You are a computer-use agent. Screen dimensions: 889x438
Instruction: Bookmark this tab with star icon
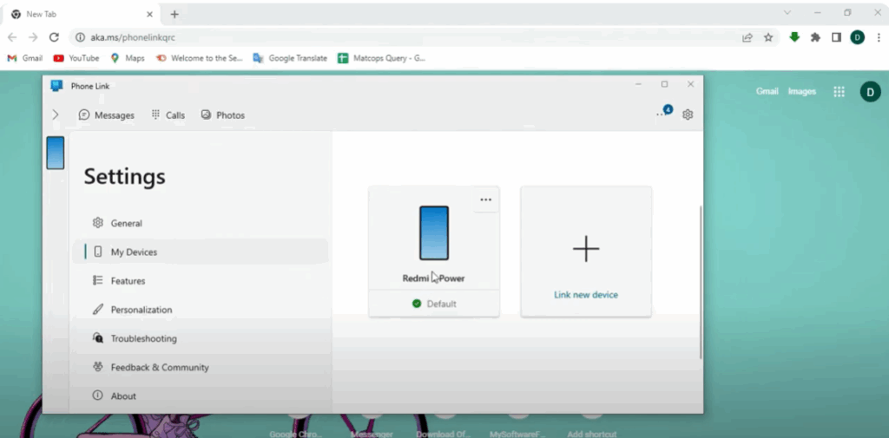click(x=768, y=37)
